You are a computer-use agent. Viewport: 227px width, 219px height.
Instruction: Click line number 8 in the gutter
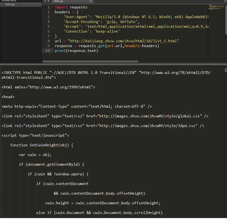49,41
